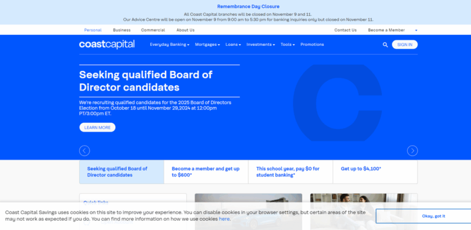
Task: Expand the Tools menu
Action: (288, 44)
